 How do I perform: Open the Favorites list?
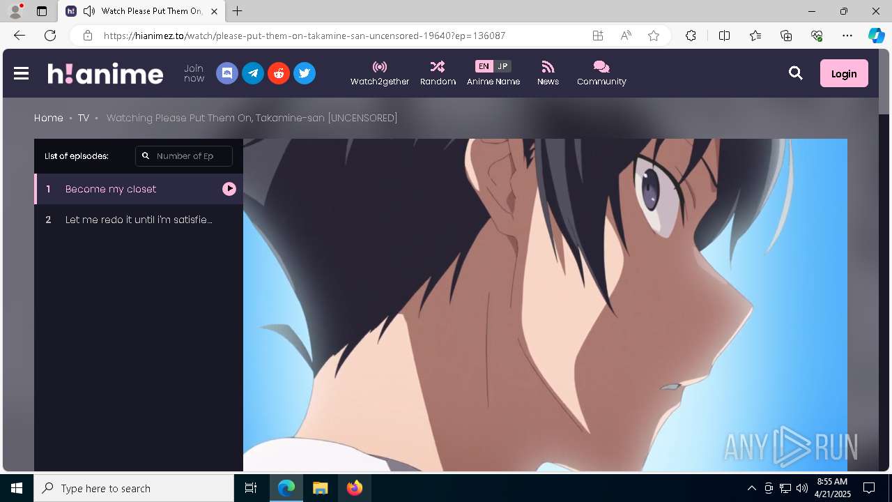(755, 36)
